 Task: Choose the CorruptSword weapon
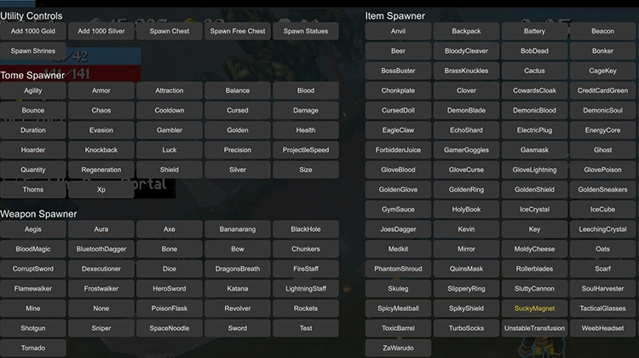coord(33,268)
